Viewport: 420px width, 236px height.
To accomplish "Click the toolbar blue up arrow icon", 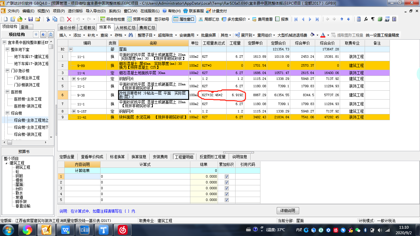I will click(x=342, y=19).
